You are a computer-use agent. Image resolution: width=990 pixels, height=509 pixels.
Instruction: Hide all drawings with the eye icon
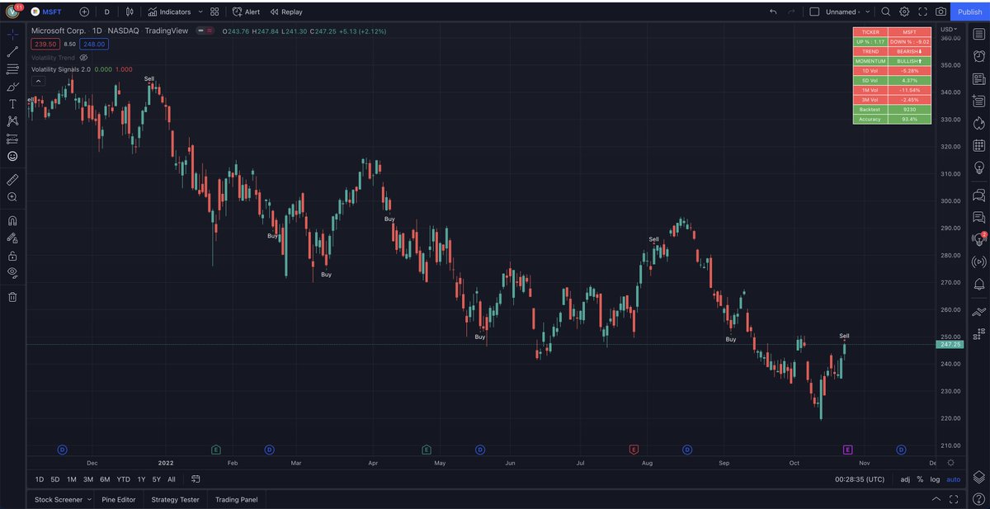12,272
